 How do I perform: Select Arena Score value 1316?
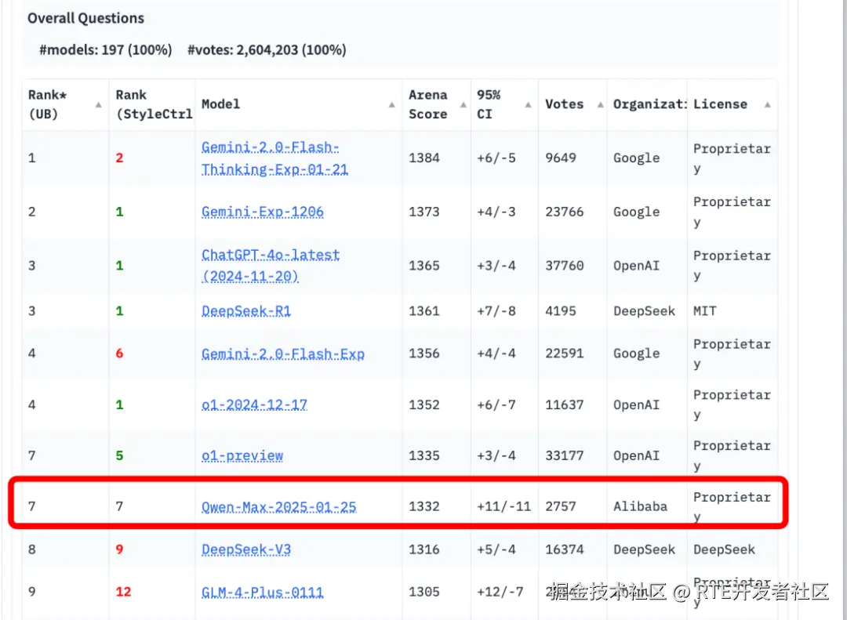point(424,549)
